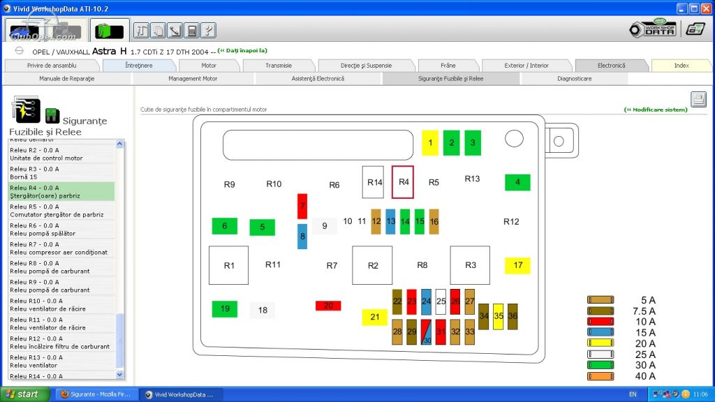Screen dimensions: 715x402
Task: Select 'Management Motor' subtab
Action: (x=193, y=79)
